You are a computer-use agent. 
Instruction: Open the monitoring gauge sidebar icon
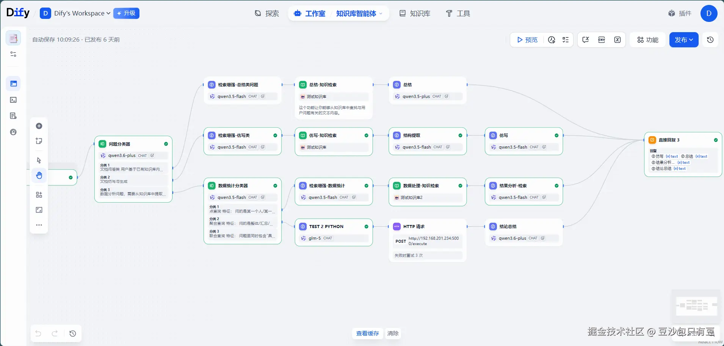coord(13,132)
